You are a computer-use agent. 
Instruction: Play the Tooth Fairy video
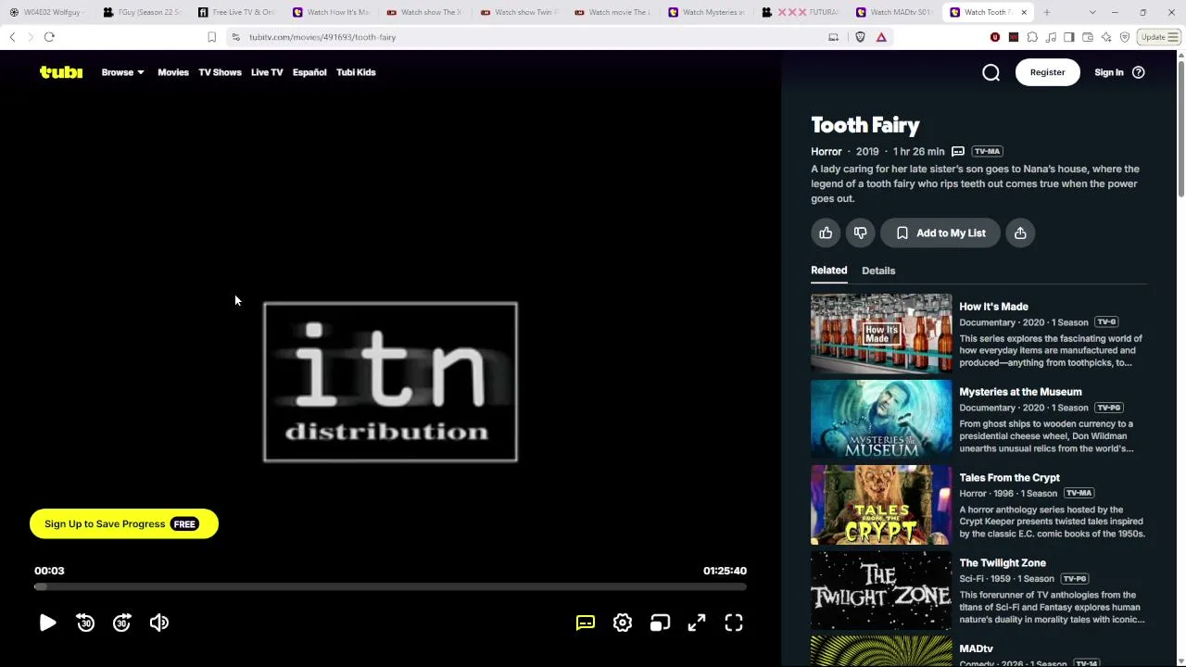[48, 623]
